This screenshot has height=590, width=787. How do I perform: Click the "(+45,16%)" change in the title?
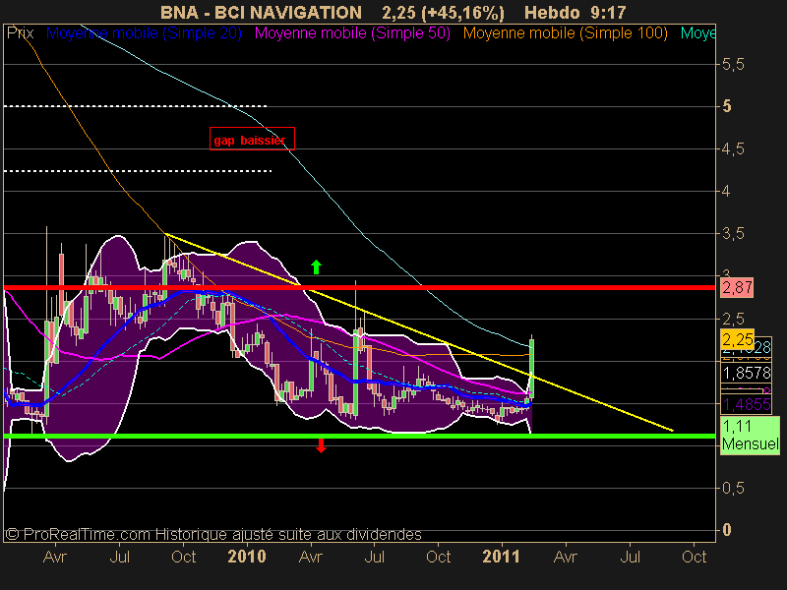pos(463,12)
